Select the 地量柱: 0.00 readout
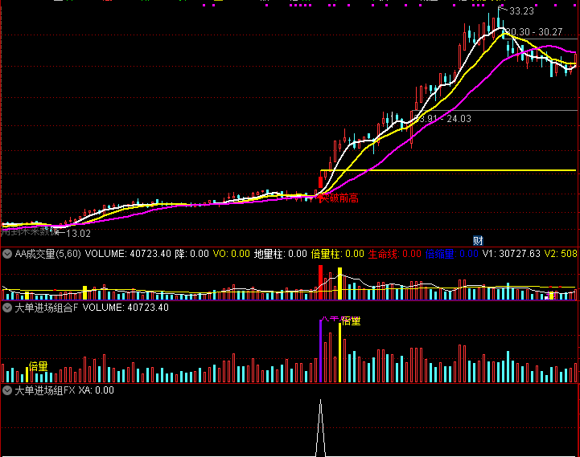Viewport: 580px width, 457px height. click(281, 254)
